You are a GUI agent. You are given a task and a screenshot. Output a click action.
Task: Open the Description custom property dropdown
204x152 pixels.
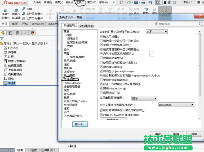(x=176, y=105)
